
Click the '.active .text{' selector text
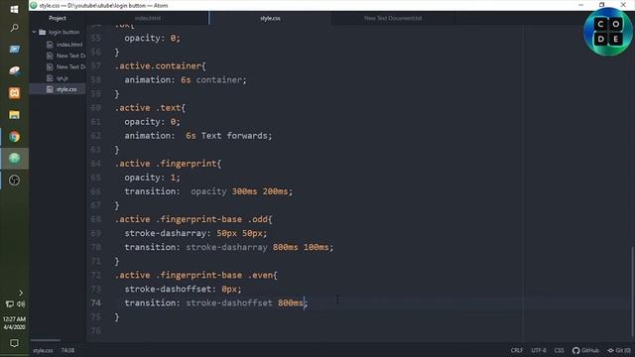point(150,108)
